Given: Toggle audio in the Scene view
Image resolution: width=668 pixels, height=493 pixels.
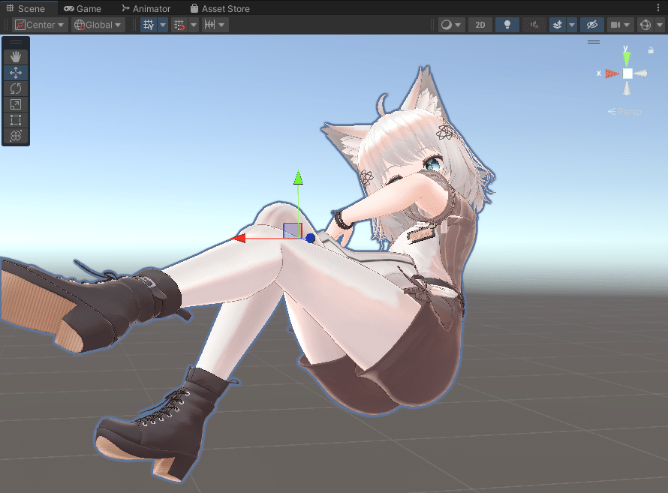Looking at the screenshot, I should [534, 24].
